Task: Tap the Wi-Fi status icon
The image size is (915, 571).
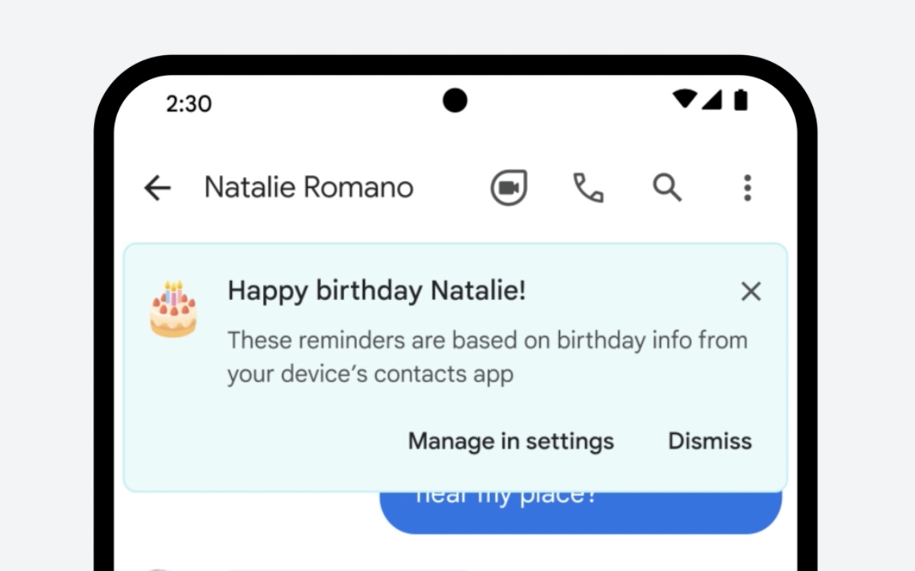Action: coord(685,100)
